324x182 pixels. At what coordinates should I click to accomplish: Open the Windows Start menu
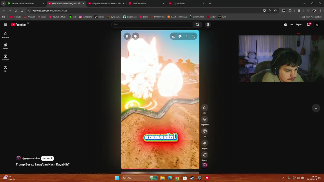pos(117,178)
